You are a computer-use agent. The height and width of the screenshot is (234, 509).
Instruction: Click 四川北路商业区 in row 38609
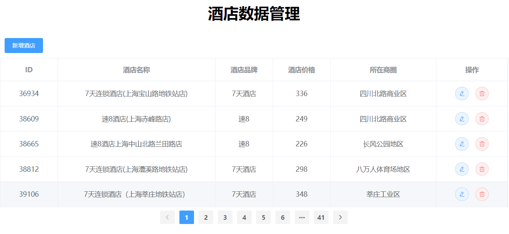(383, 119)
